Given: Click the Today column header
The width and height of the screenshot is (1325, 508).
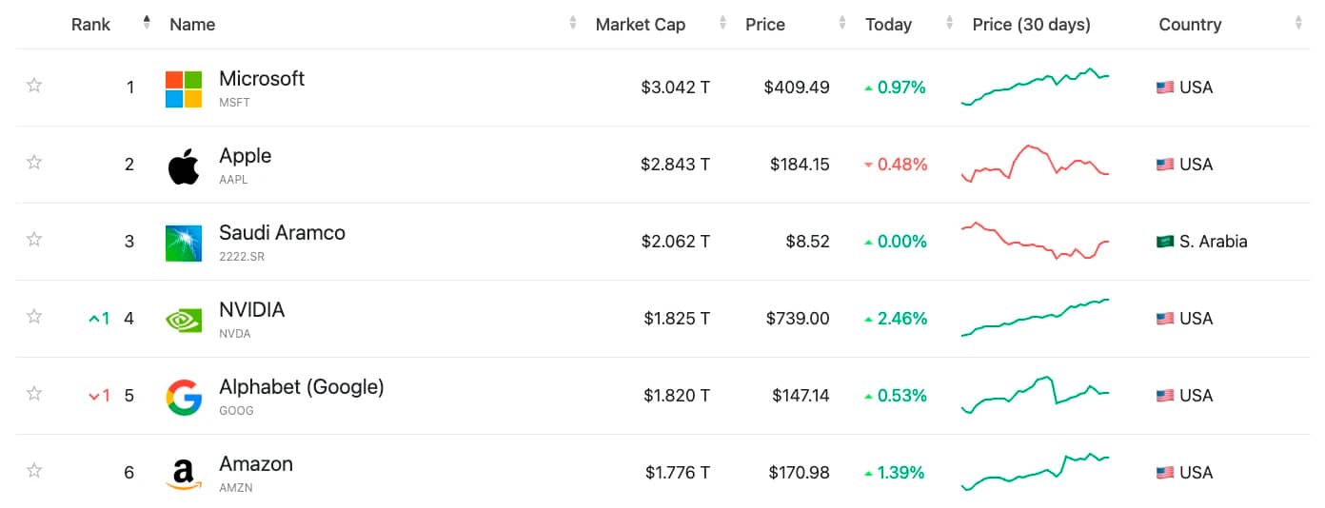Looking at the screenshot, I should pos(888,25).
